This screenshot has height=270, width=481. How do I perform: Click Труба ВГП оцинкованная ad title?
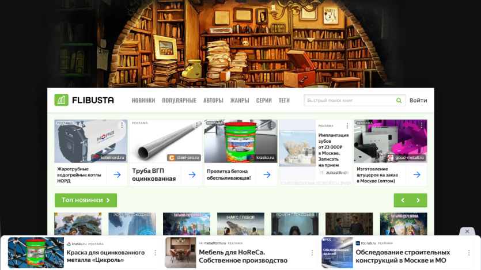pyautogui.click(x=154, y=174)
